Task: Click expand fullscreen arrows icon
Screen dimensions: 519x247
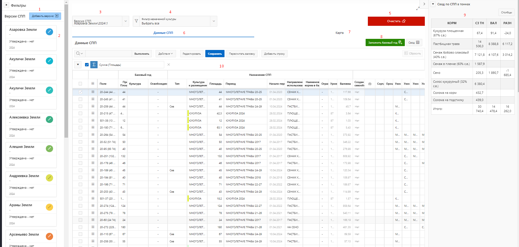Action: coord(418,9)
